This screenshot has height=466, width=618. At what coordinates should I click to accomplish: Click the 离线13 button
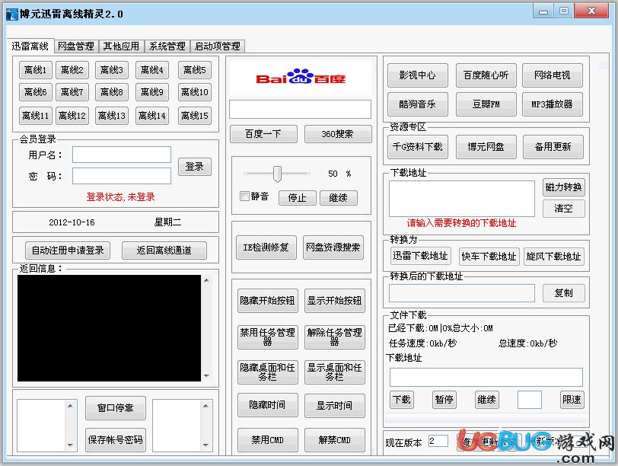[112, 116]
